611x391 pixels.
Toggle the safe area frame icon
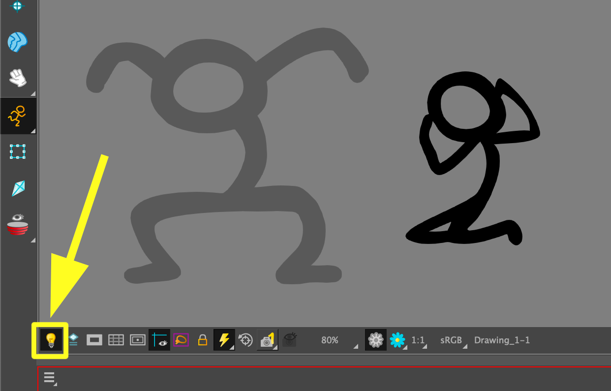pos(137,340)
